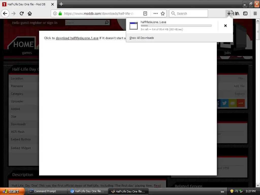Click the Filename row label
The height and width of the screenshot is (195, 260).
tap(17, 86)
